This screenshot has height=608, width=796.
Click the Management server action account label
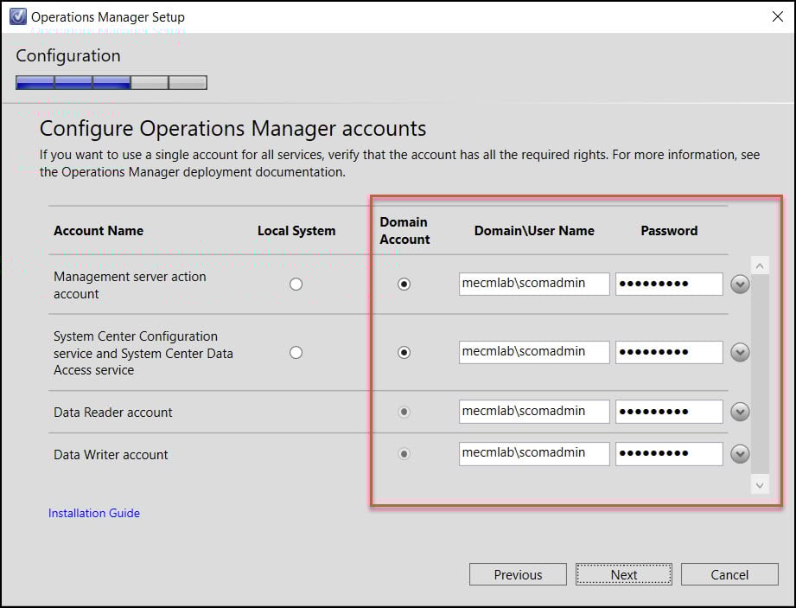(130, 285)
